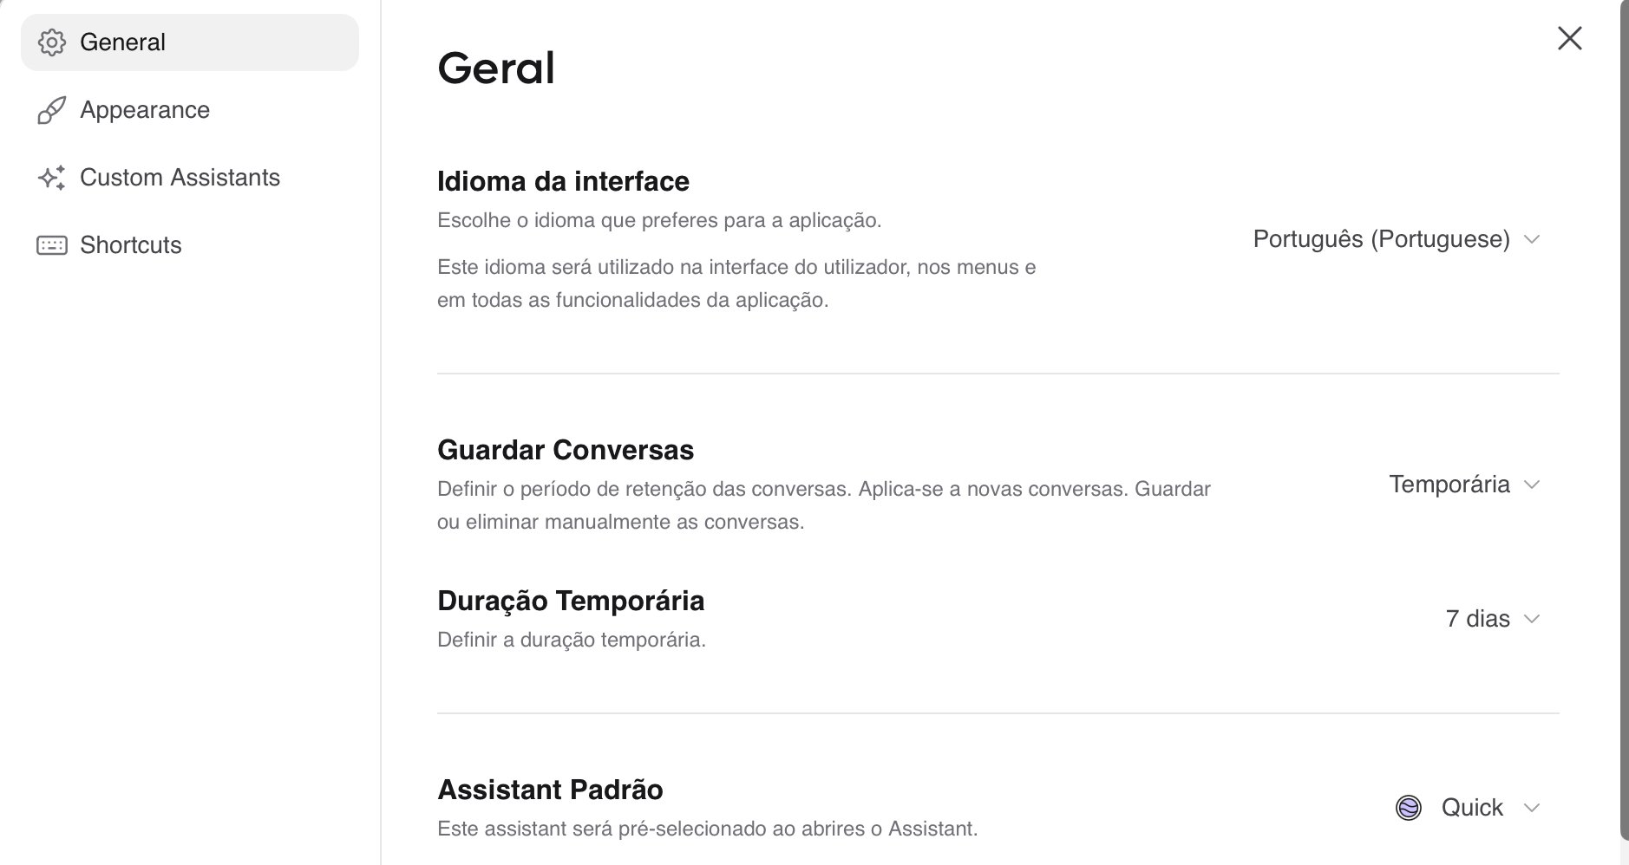Viewport: 1629px width, 865px height.
Task: Click the brush icon next to Appearance
Action: point(52,110)
